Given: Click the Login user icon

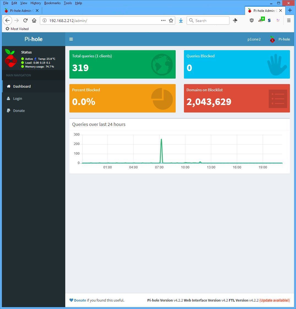Looking at the screenshot, I should pyautogui.click(x=9, y=98).
